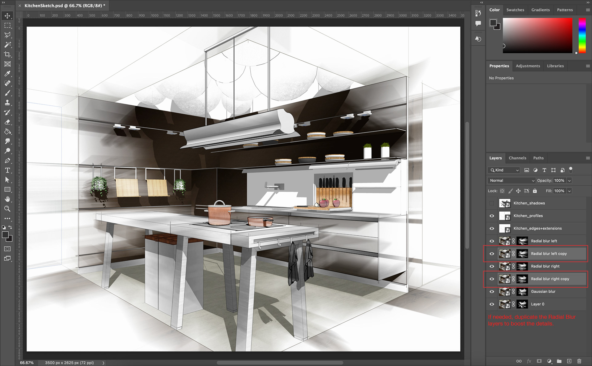Viewport: 592px width, 366px height.
Task: Select the Magic Wand tool
Action: click(x=7, y=45)
